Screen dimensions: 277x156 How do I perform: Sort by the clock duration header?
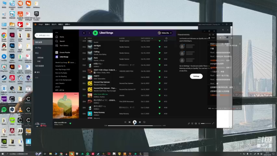(166, 38)
